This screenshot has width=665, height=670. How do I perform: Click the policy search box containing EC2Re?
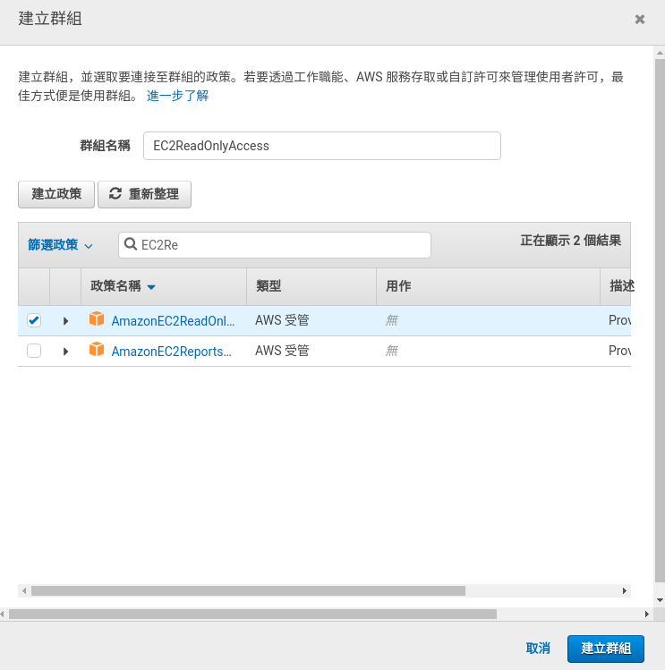(275, 245)
